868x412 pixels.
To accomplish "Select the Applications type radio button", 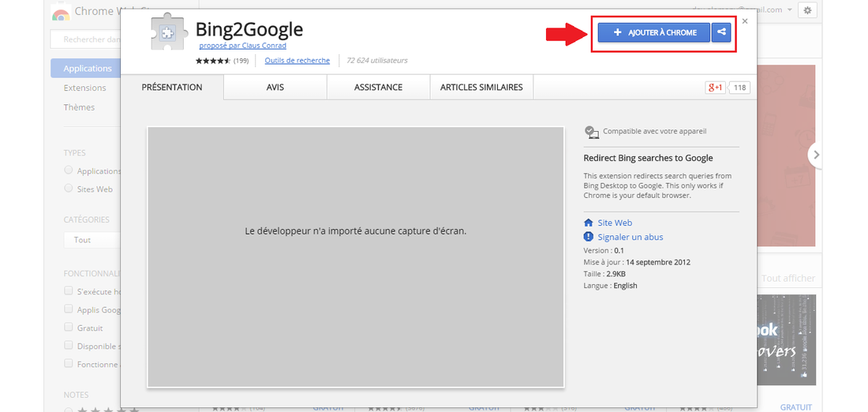I will pos(69,170).
